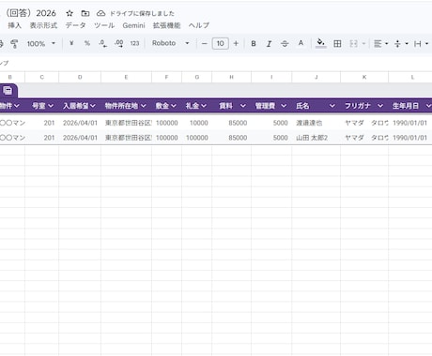
Task: Select column header H
Action: point(231,77)
